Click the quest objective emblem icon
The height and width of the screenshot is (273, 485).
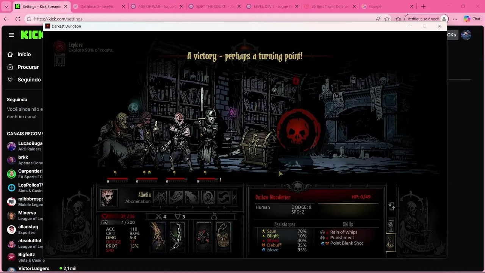tap(59, 47)
